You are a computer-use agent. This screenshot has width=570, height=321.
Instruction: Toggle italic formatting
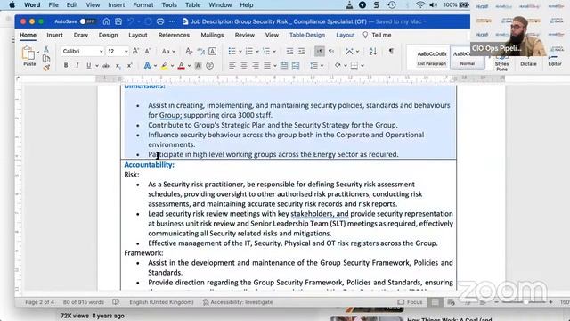point(77,66)
